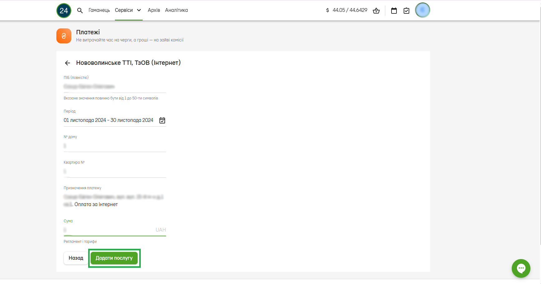Click the orange hryvnia Платежі icon
Image resolution: width=541 pixels, height=284 pixels.
[x=64, y=36]
